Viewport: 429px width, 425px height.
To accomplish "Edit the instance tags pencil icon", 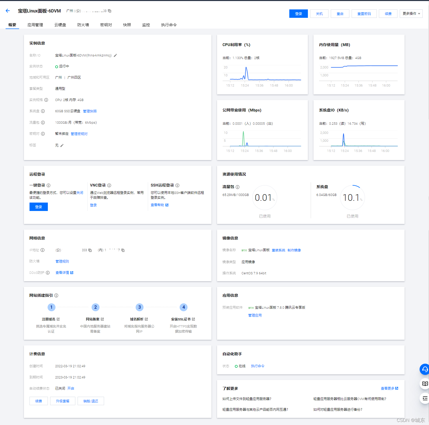I will [62, 145].
